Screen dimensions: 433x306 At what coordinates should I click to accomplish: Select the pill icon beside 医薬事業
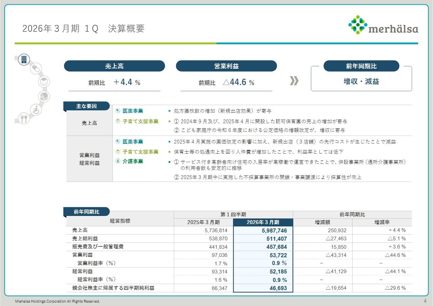(118, 110)
